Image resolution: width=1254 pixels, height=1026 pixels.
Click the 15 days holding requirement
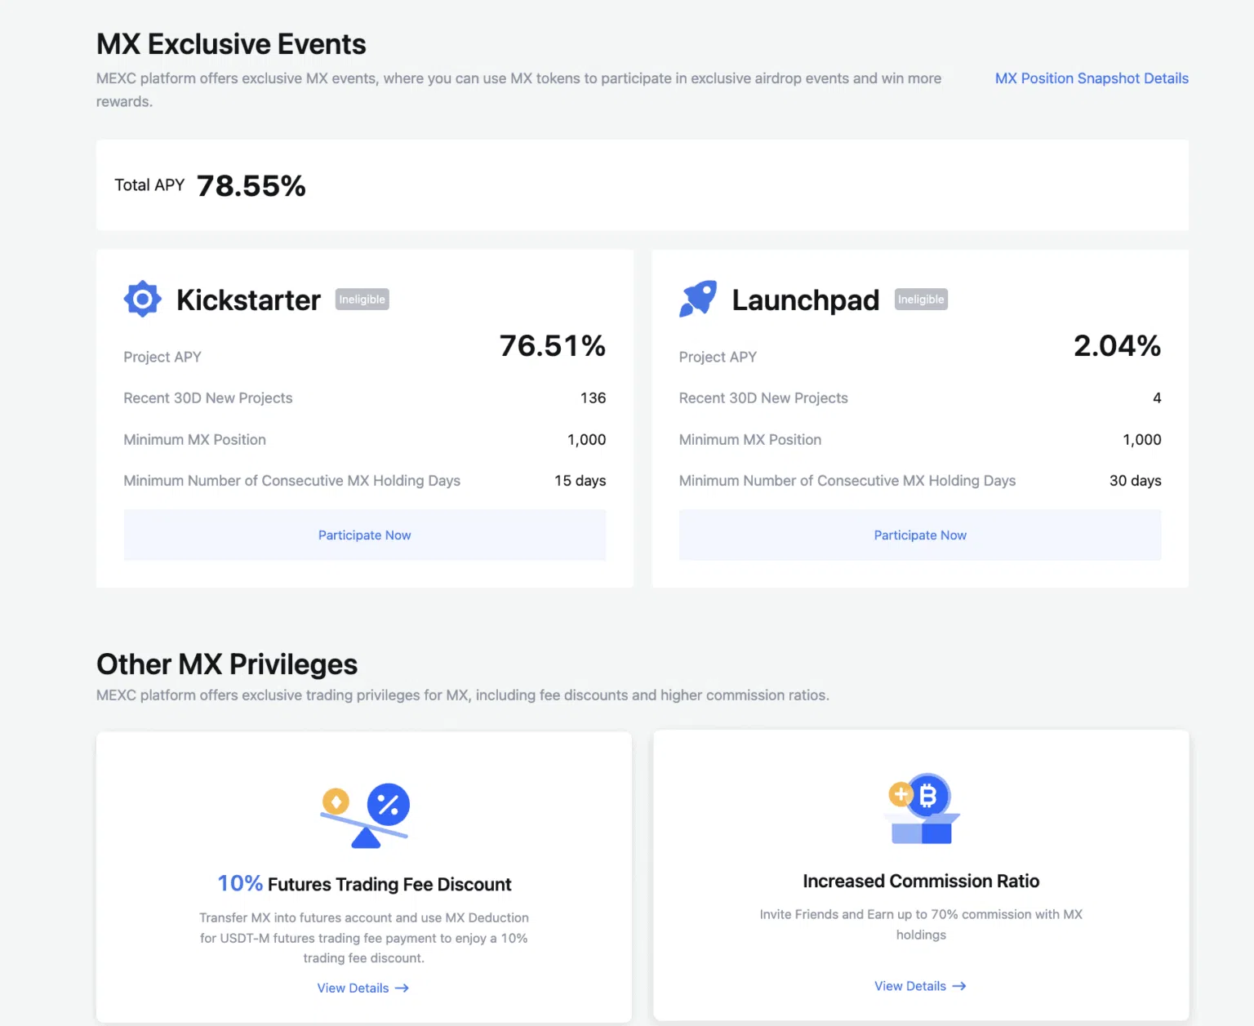[x=580, y=481]
